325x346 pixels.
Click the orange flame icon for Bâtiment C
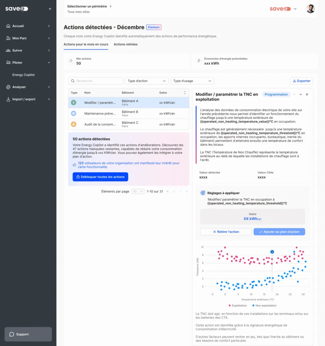(x=74, y=124)
